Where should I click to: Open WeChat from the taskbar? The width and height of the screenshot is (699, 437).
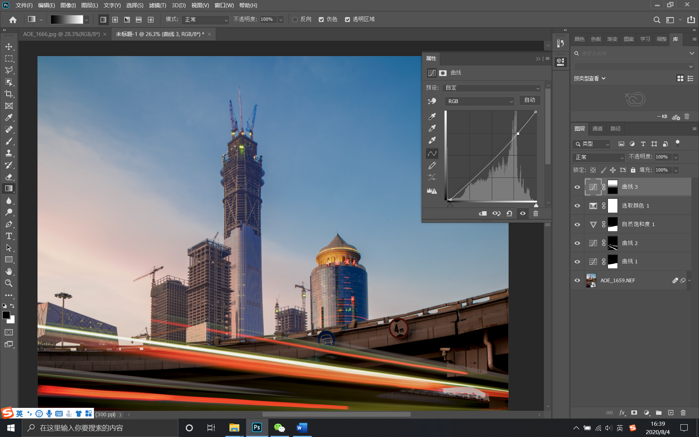tap(279, 428)
